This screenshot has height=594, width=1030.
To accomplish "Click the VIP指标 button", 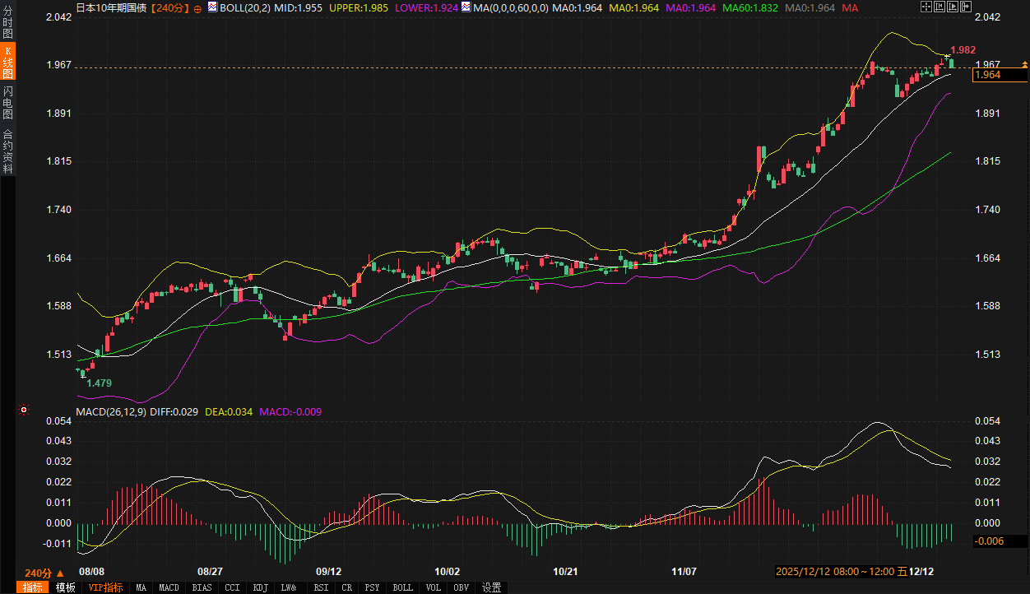I will pos(105,587).
